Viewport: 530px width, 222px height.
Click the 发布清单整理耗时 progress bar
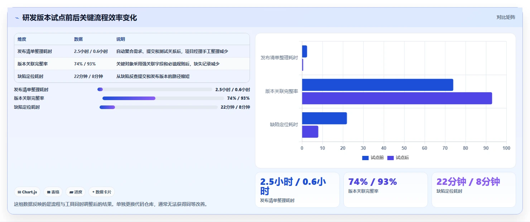pyautogui.click(x=155, y=89)
